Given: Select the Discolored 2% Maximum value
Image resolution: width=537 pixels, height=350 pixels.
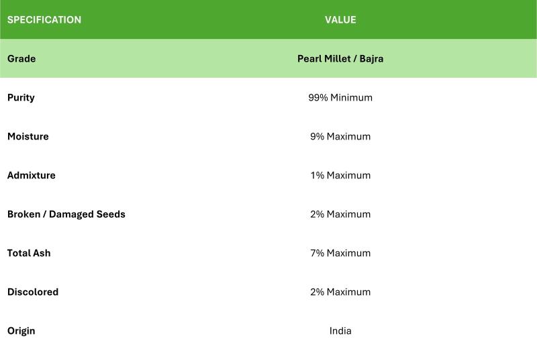Looking at the screenshot, I should click(340, 292).
